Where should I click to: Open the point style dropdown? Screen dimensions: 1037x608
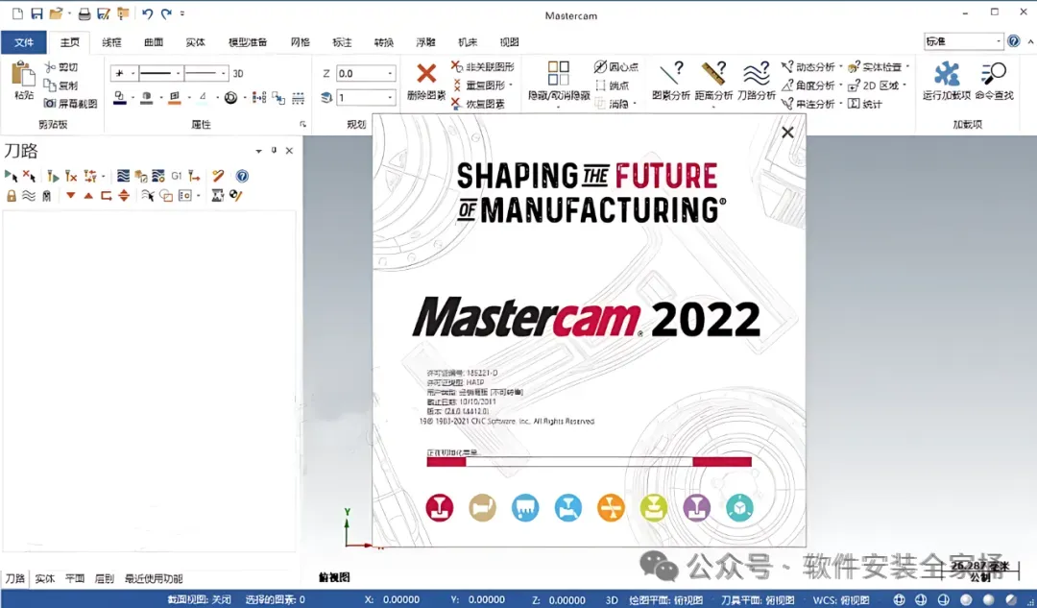click(133, 73)
